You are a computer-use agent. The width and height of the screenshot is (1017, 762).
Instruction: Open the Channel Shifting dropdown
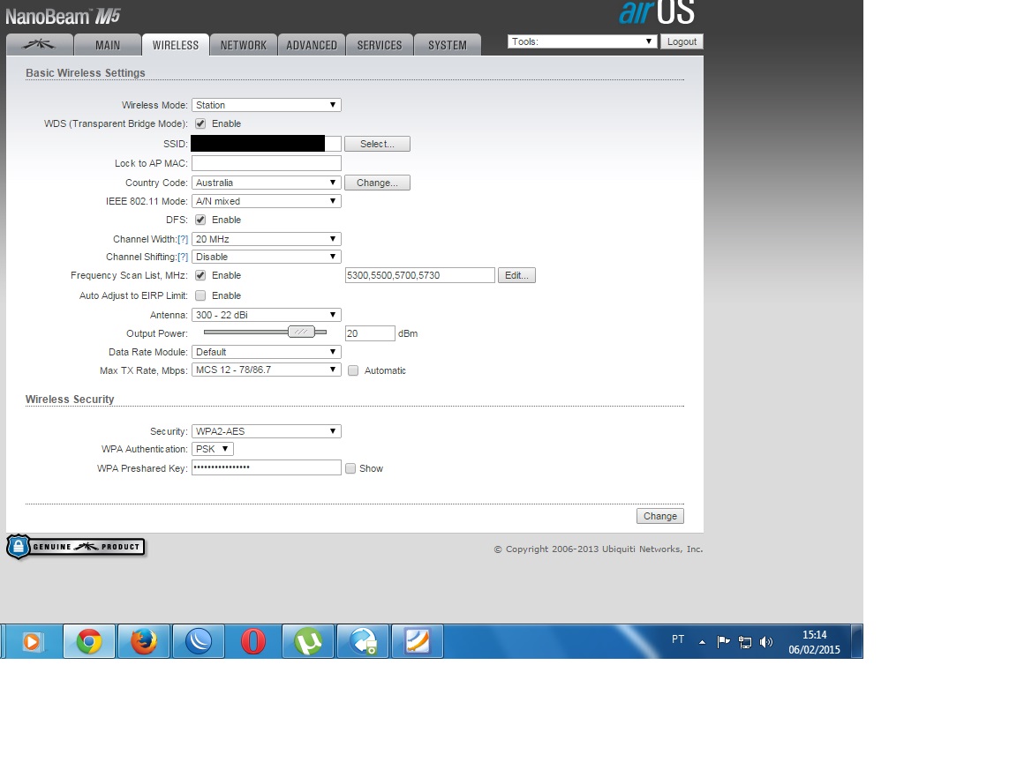coord(266,258)
